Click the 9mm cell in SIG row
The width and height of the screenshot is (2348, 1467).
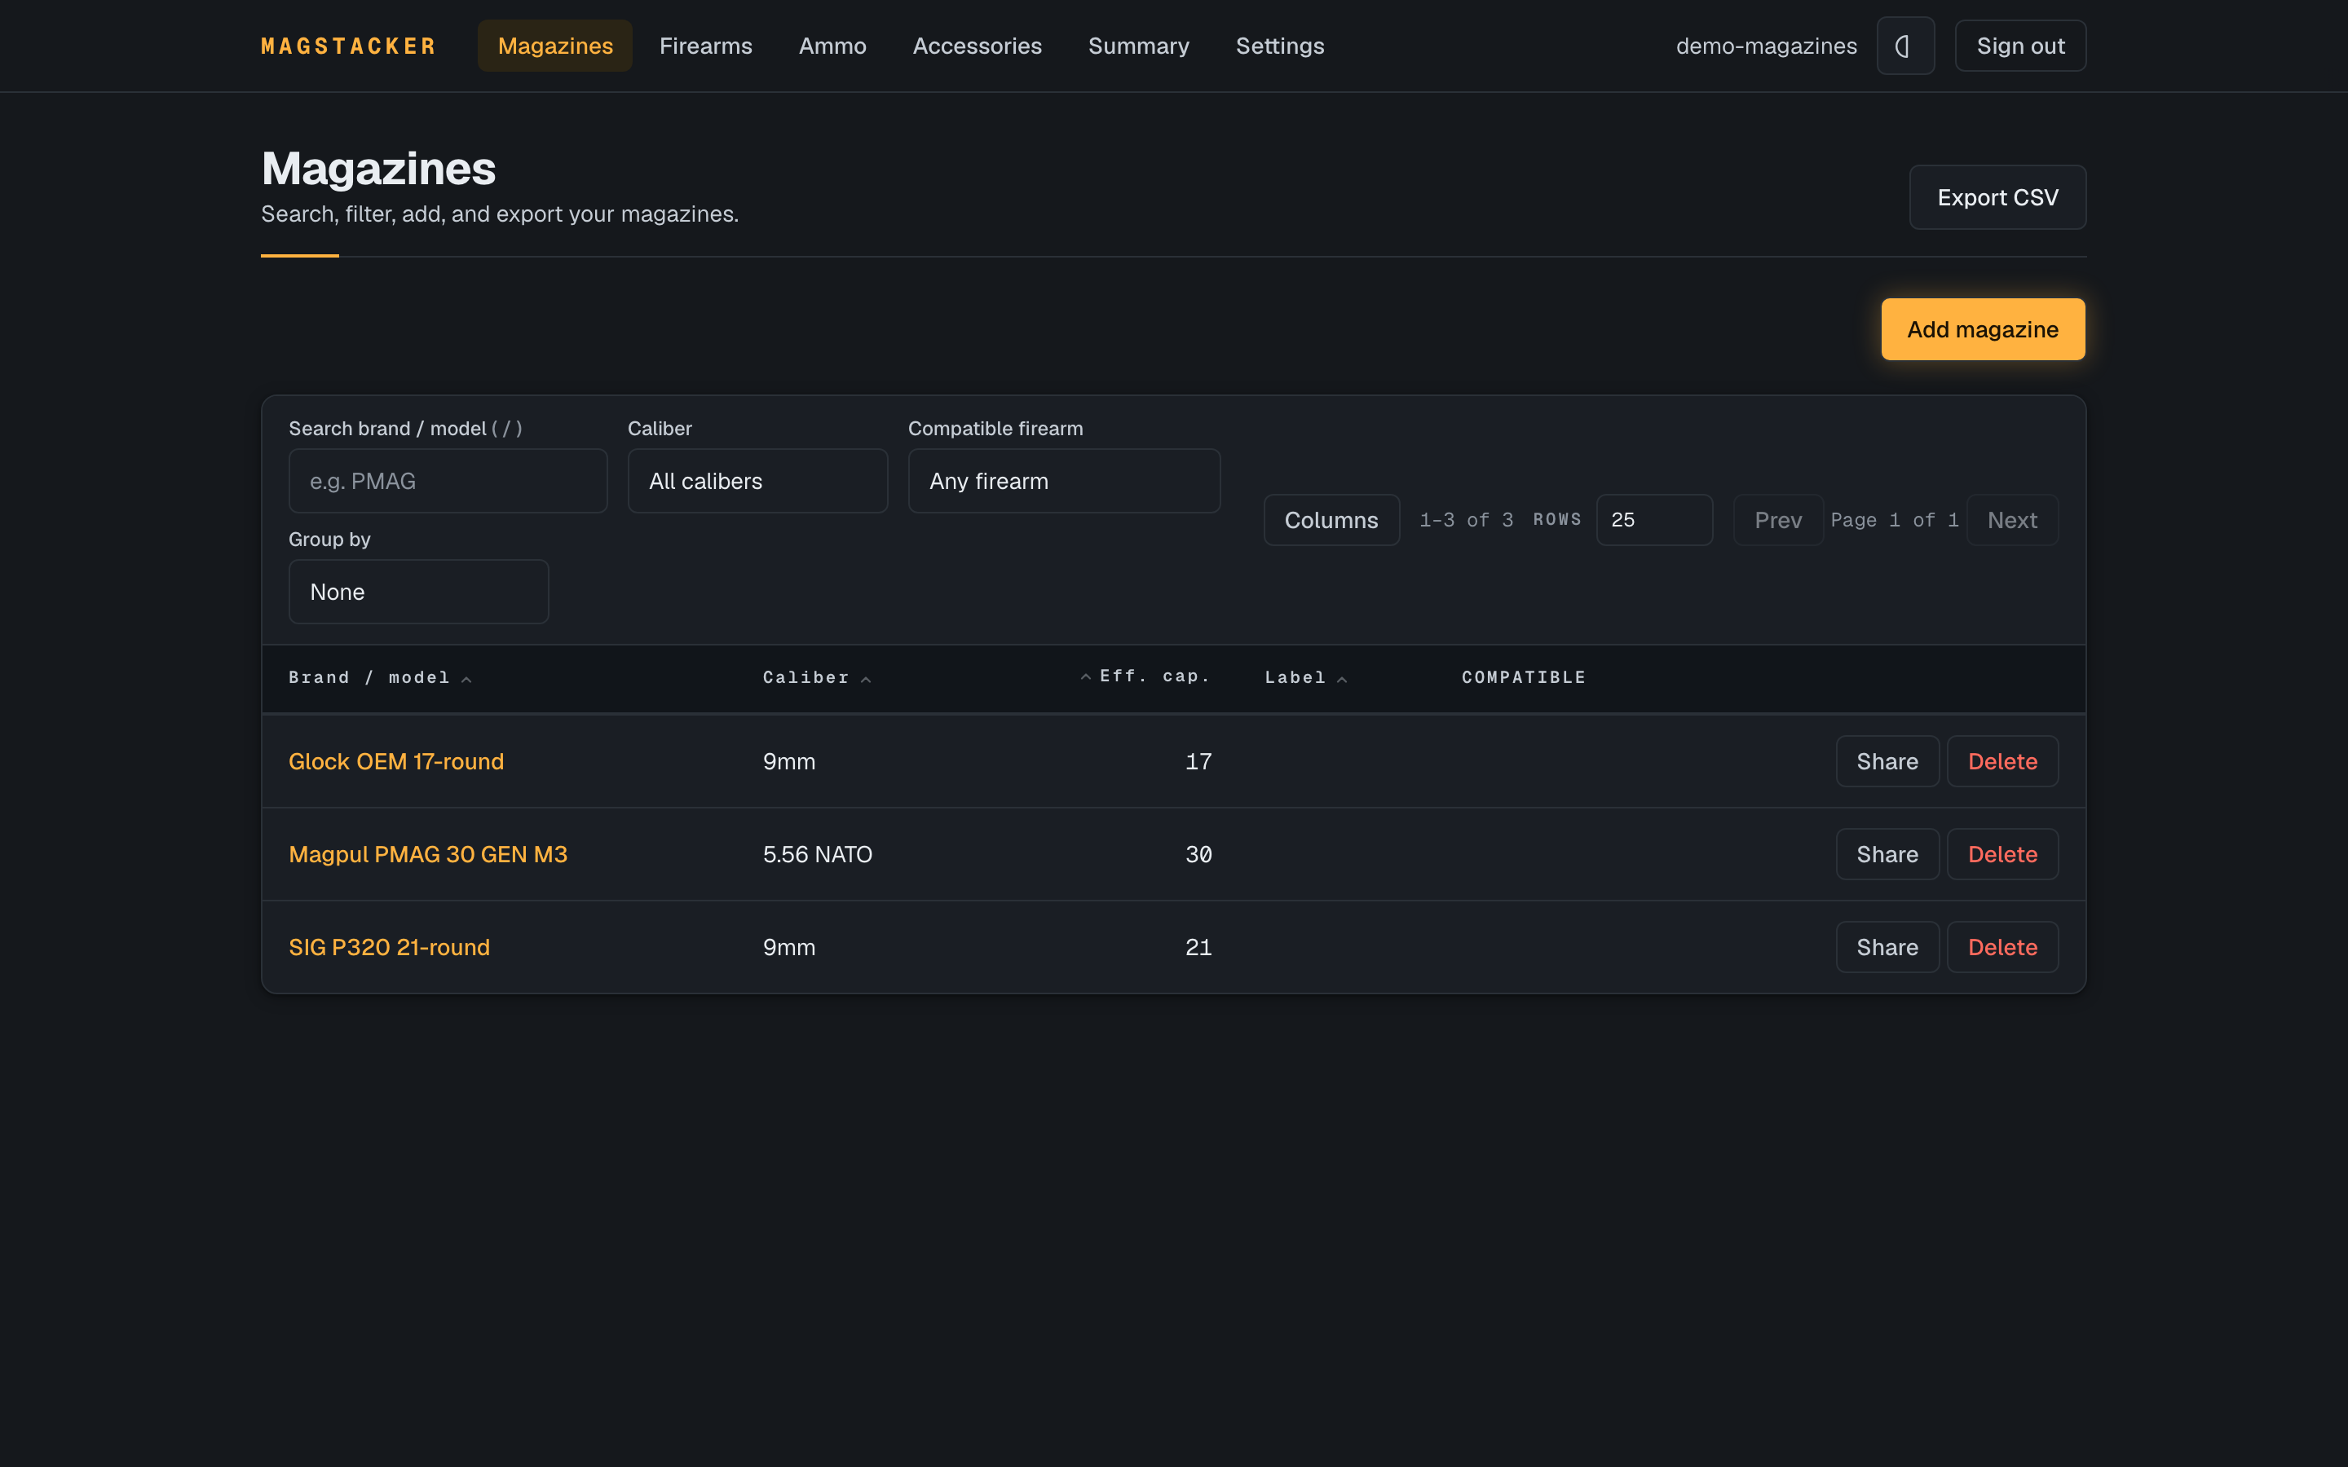[x=789, y=947]
